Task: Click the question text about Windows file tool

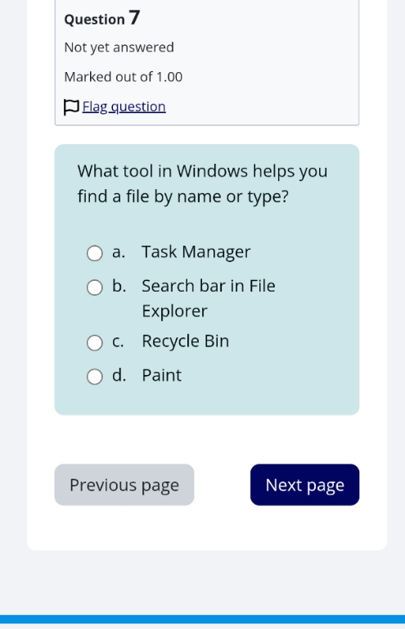Action: pyautogui.click(x=202, y=183)
